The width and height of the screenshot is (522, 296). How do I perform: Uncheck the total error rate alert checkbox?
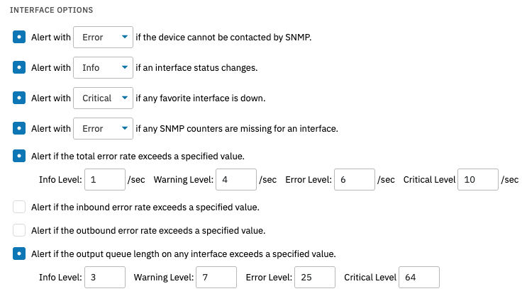pyautogui.click(x=20, y=156)
